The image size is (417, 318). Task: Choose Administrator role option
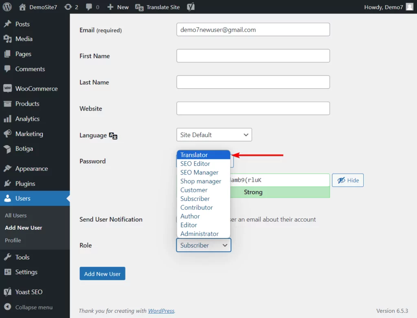204,234
